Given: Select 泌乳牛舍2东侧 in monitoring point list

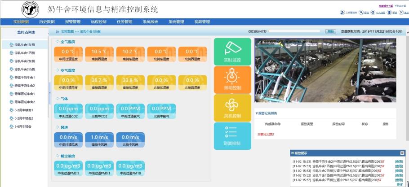Looking at the screenshot, I should point(25,61).
